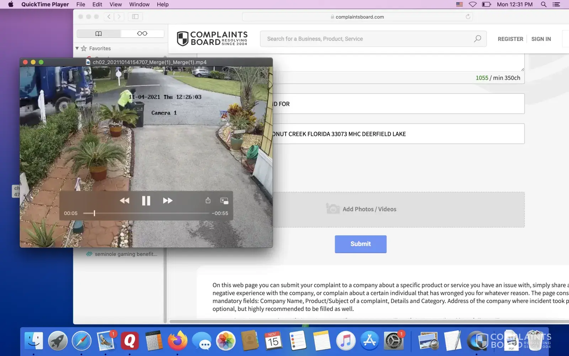Open the File menu
The image size is (569, 356).
tap(81, 4)
